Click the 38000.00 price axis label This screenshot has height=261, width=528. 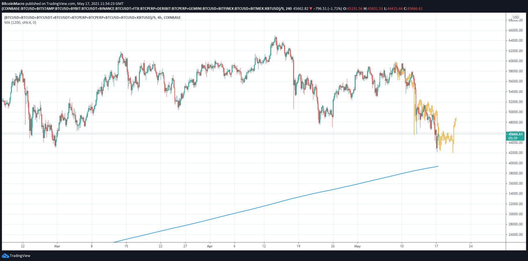pyautogui.click(x=516, y=173)
